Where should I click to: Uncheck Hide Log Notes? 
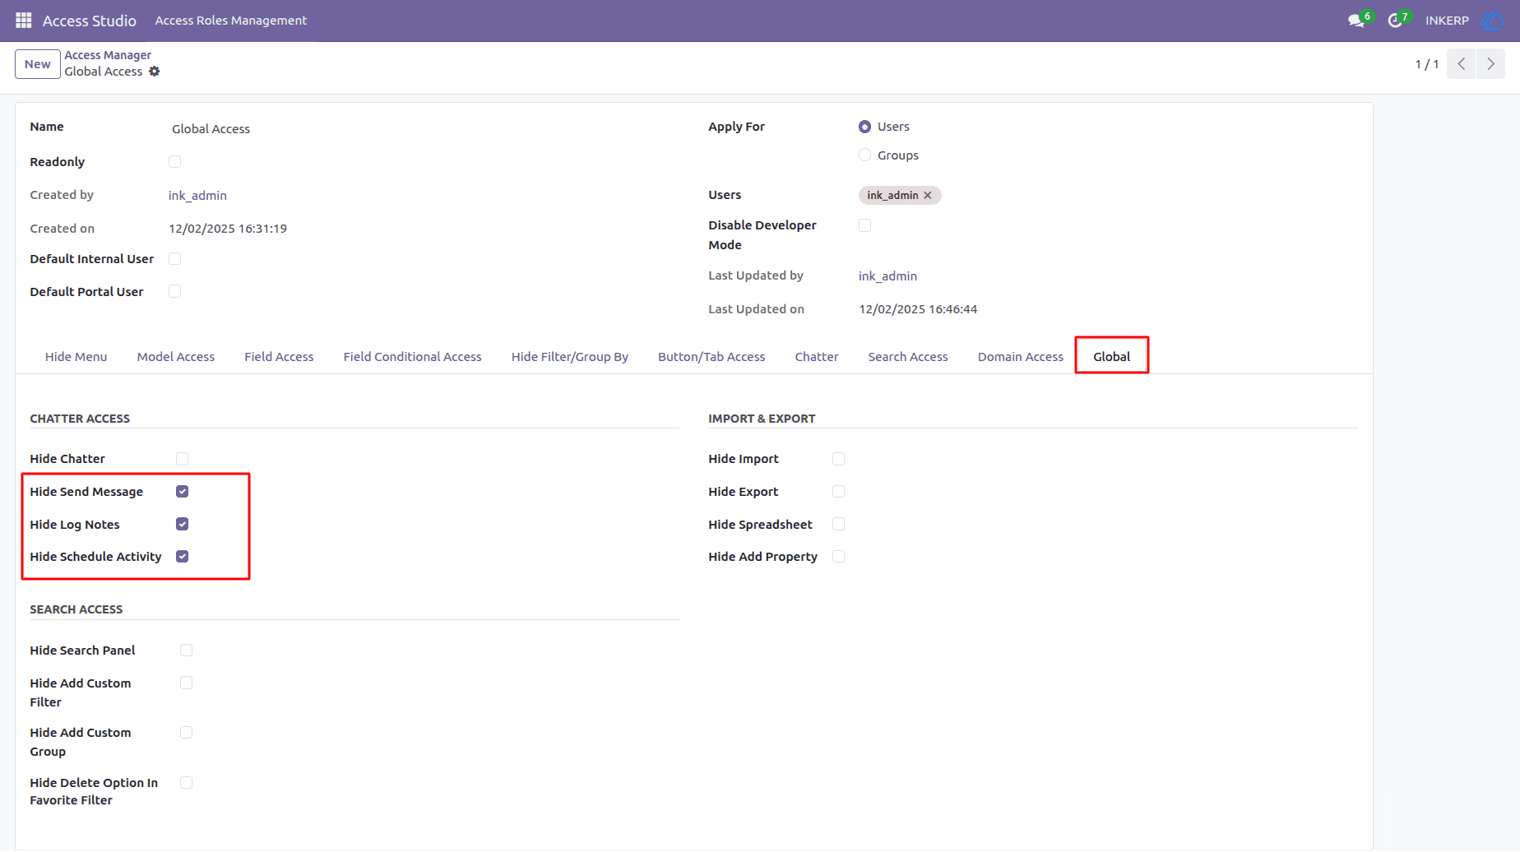tap(182, 524)
